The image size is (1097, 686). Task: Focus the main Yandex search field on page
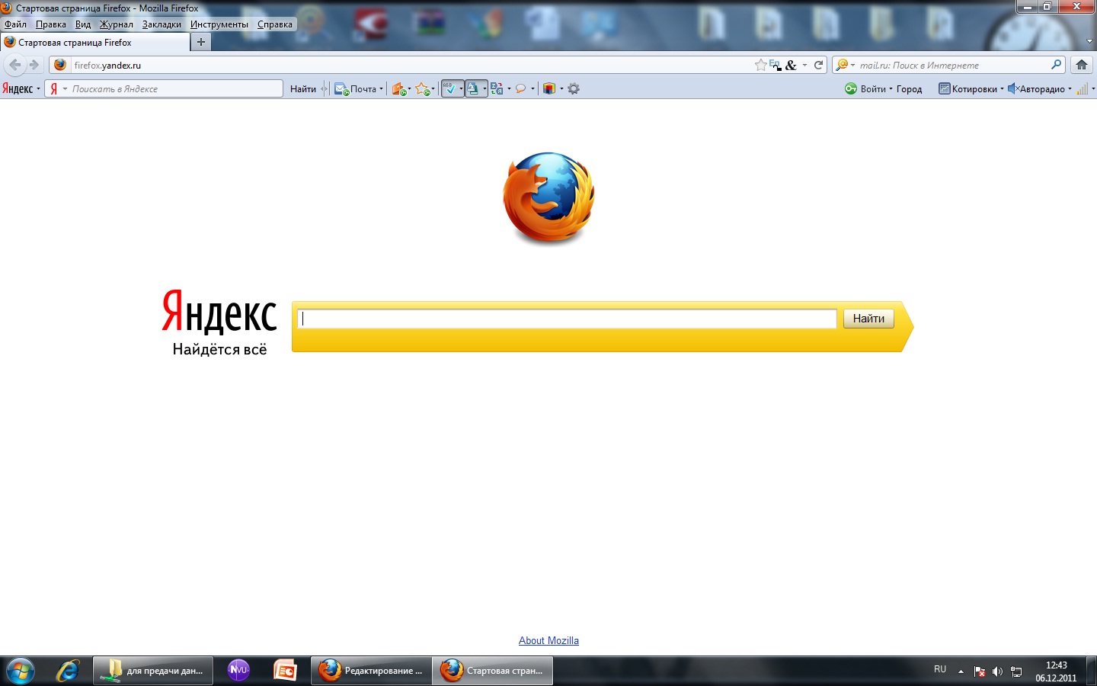[x=567, y=319]
